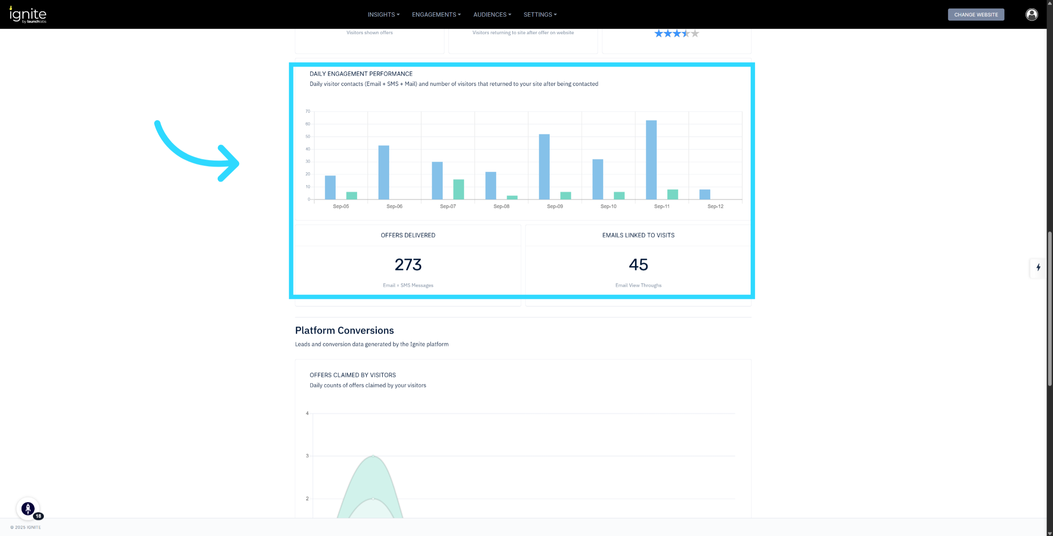Click the 2025 IGNITE footer text
Screen dimensions: 1053x536
26,527
